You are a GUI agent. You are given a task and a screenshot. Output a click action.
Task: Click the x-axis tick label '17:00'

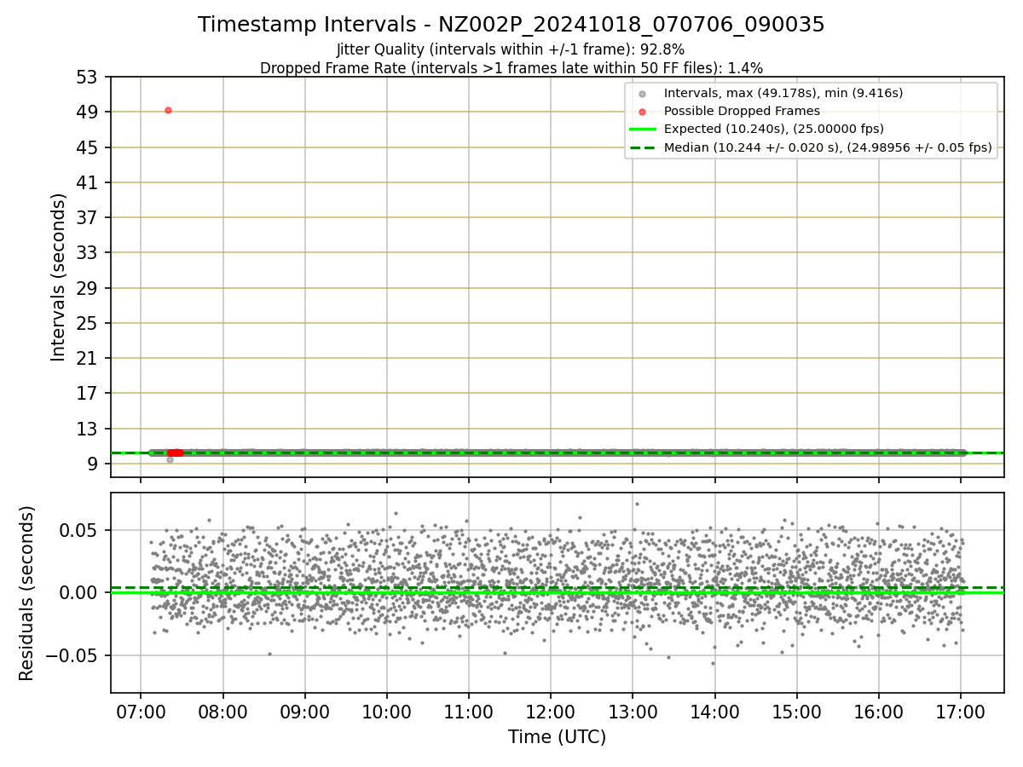pyautogui.click(x=961, y=712)
